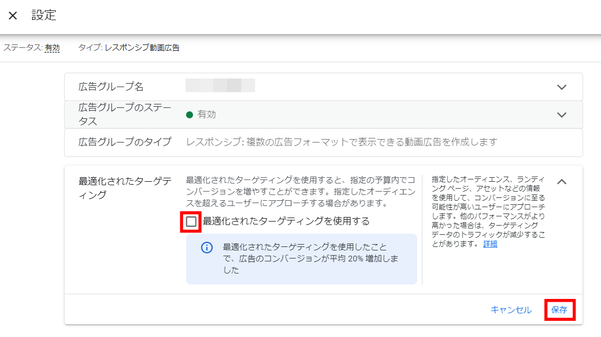Screen dimensions: 601x337
Task: Click the 設定 page title
Action: coord(44,16)
